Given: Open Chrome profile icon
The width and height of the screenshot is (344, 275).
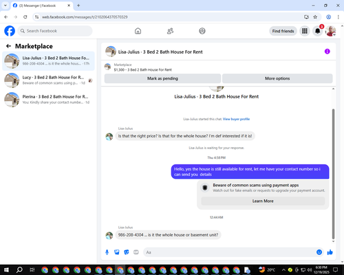Looking at the screenshot, I should (x=328, y=17).
